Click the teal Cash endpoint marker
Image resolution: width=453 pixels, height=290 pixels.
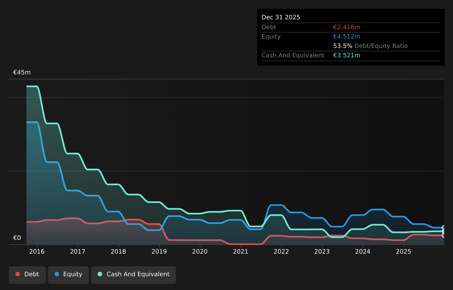(444, 231)
